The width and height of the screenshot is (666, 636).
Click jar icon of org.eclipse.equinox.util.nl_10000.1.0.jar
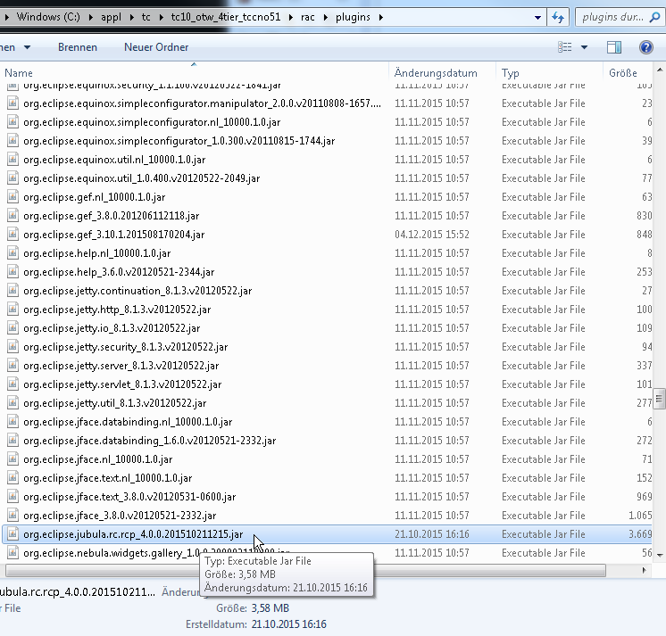(12, 160)
